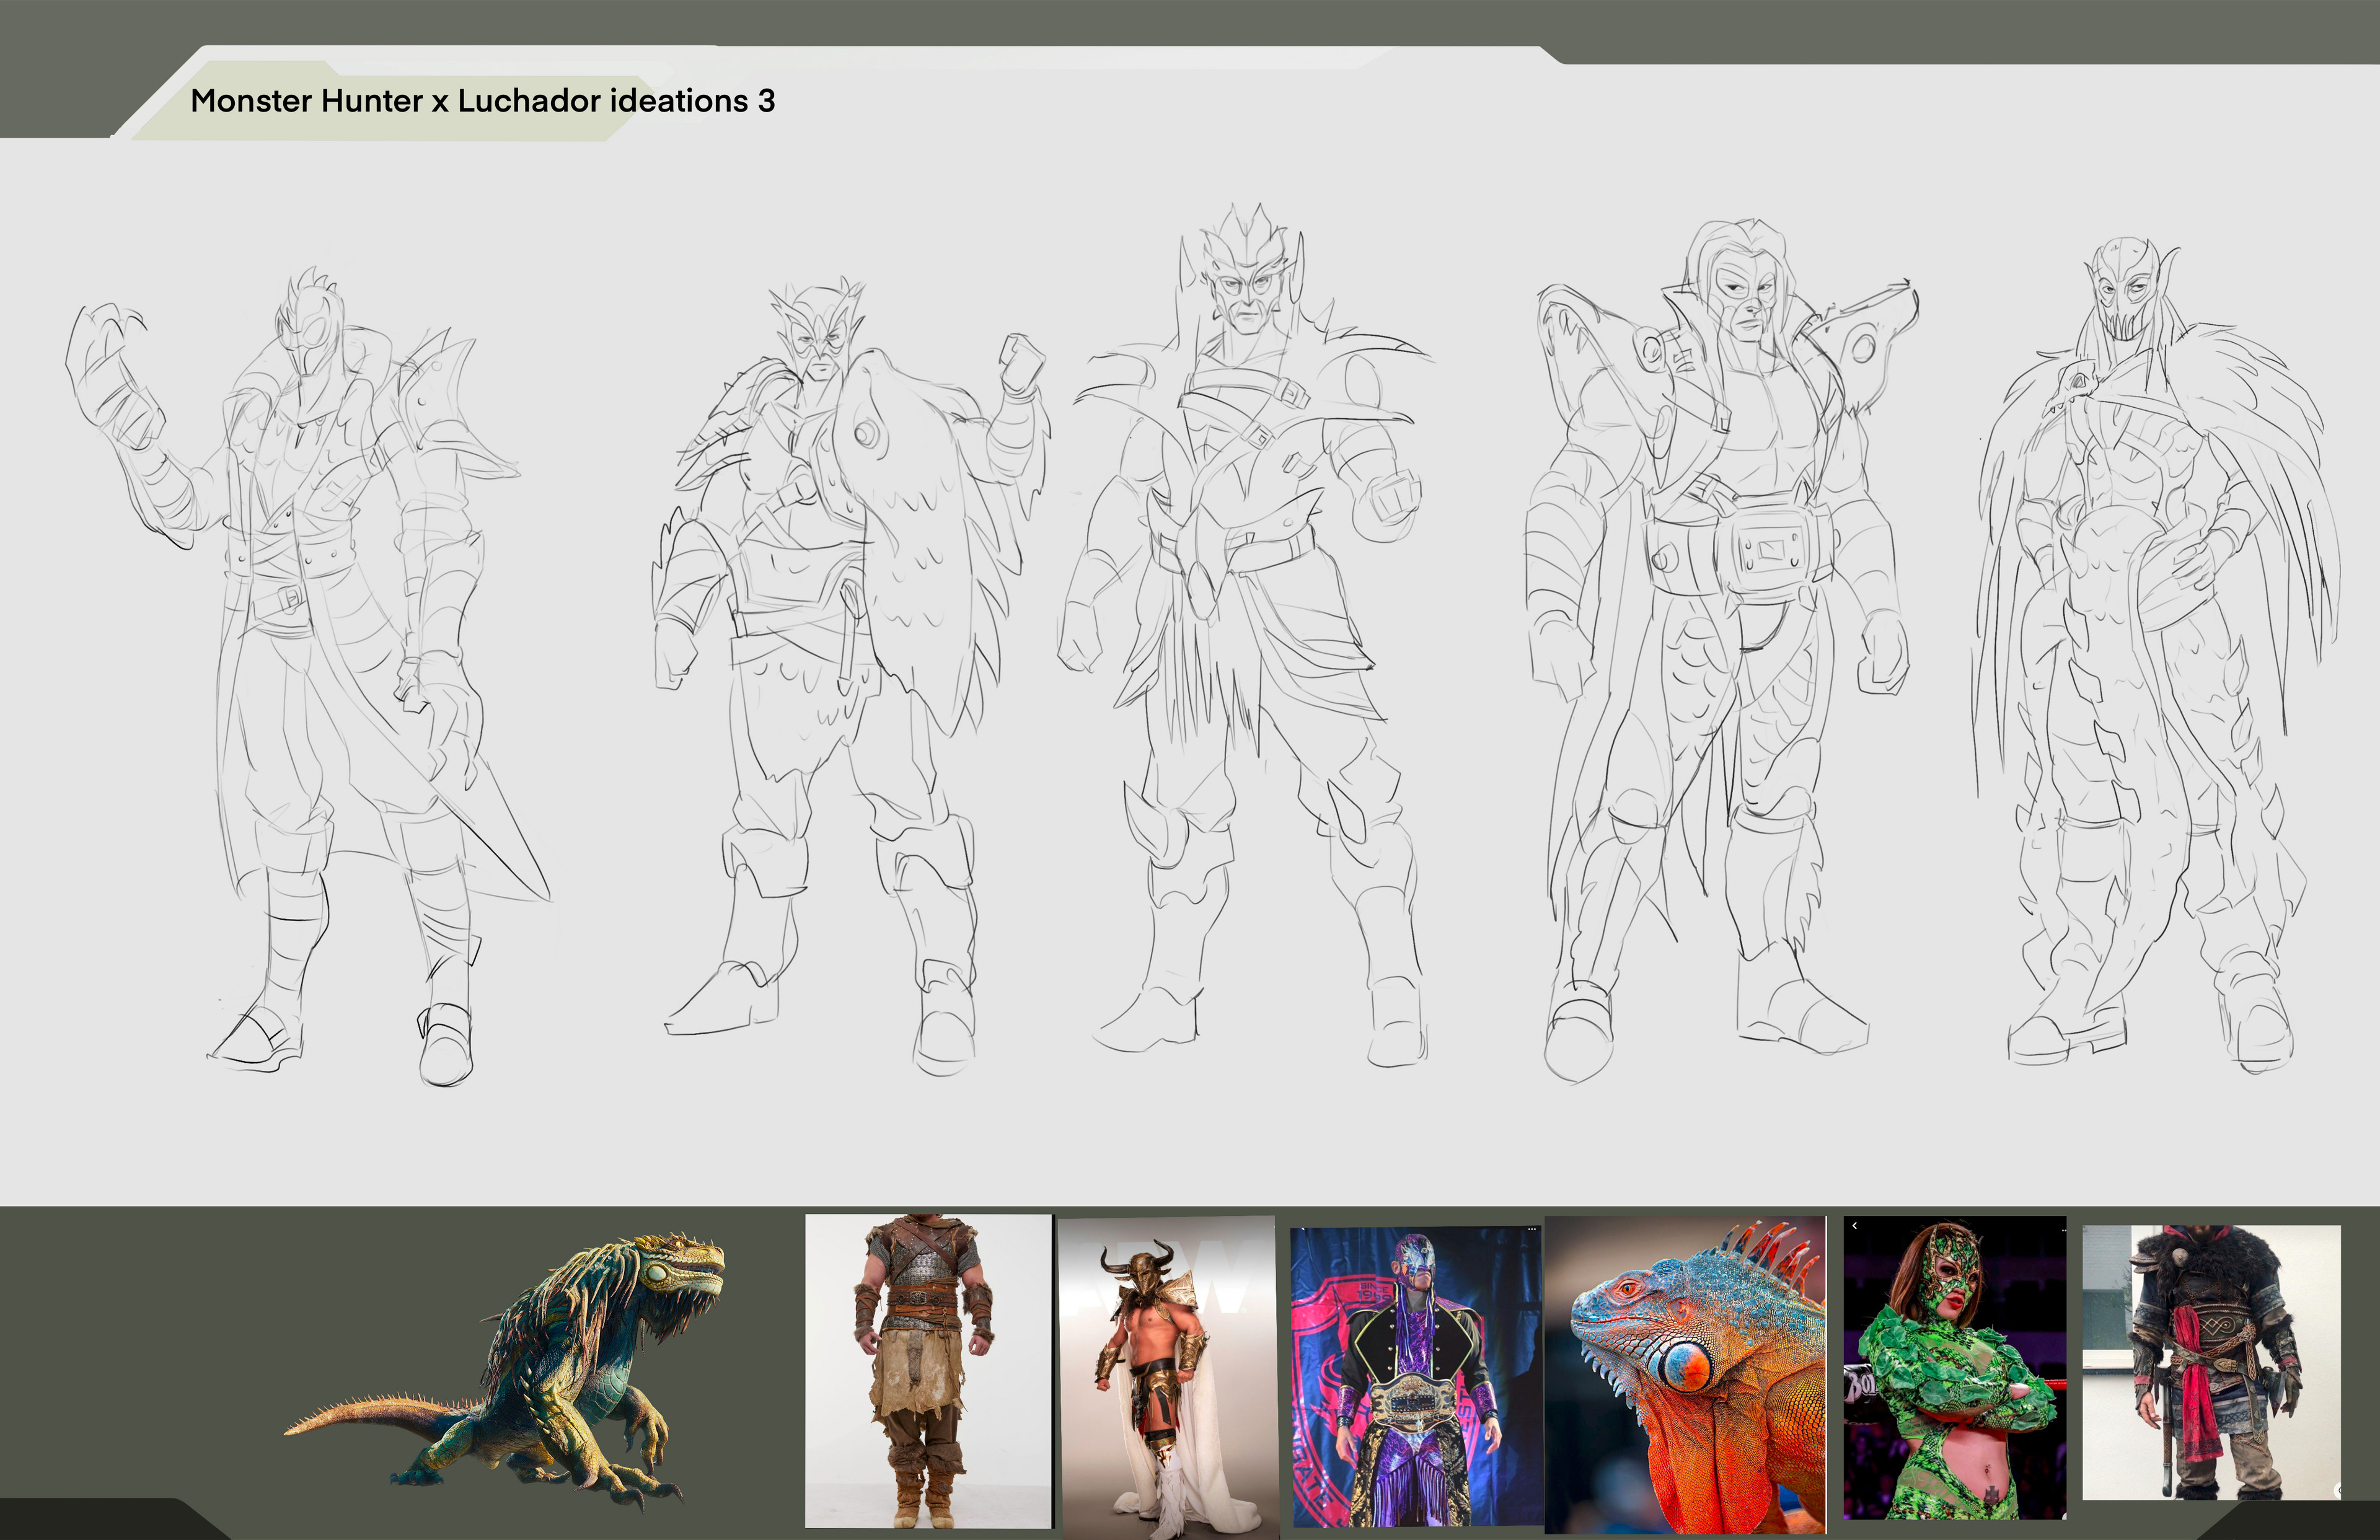This screenshot has height=1540, width=2380.
Task: Click the "Monster Hunter x Luchador ideations 3" title
Action: [482, 101]
